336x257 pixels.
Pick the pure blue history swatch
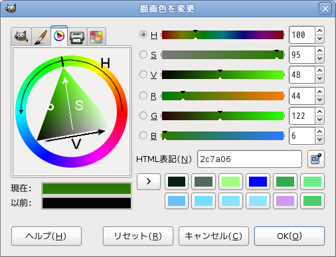click(x=258, y=181)
